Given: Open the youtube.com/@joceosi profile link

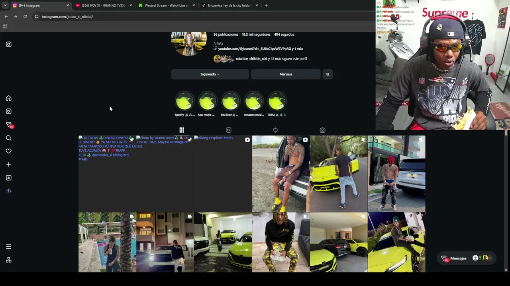Looking at the screenshot, I should click(258, 49).
